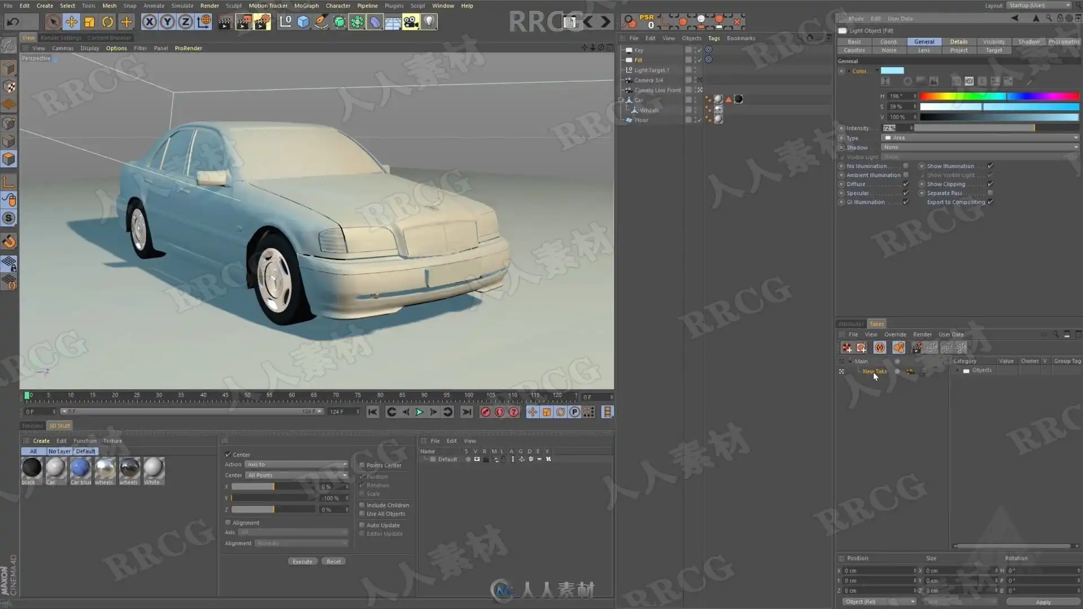Click the Record Active Objects button
This screenshot has height=609, width=1083.
485,412
